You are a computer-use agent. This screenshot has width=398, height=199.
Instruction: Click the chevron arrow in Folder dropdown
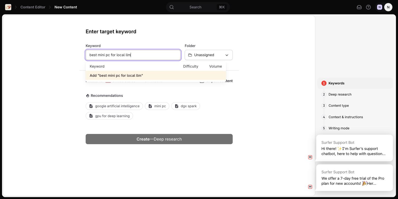pos(227,55)
